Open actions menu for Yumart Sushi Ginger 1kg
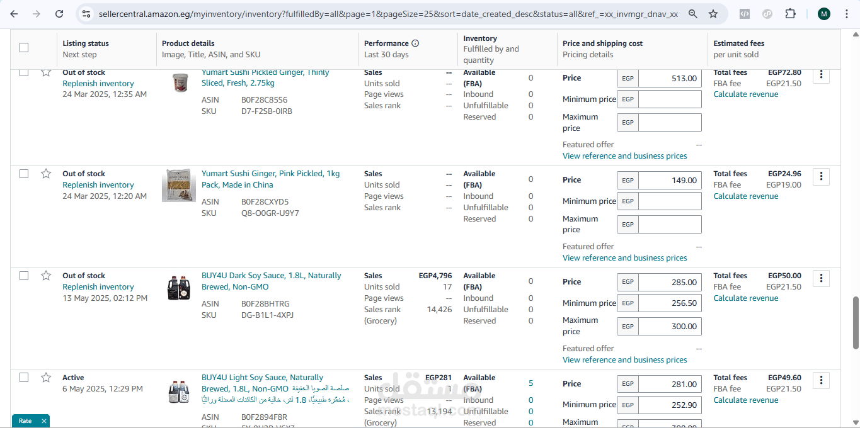Screen dimensions: 860x428 point(821,176)
